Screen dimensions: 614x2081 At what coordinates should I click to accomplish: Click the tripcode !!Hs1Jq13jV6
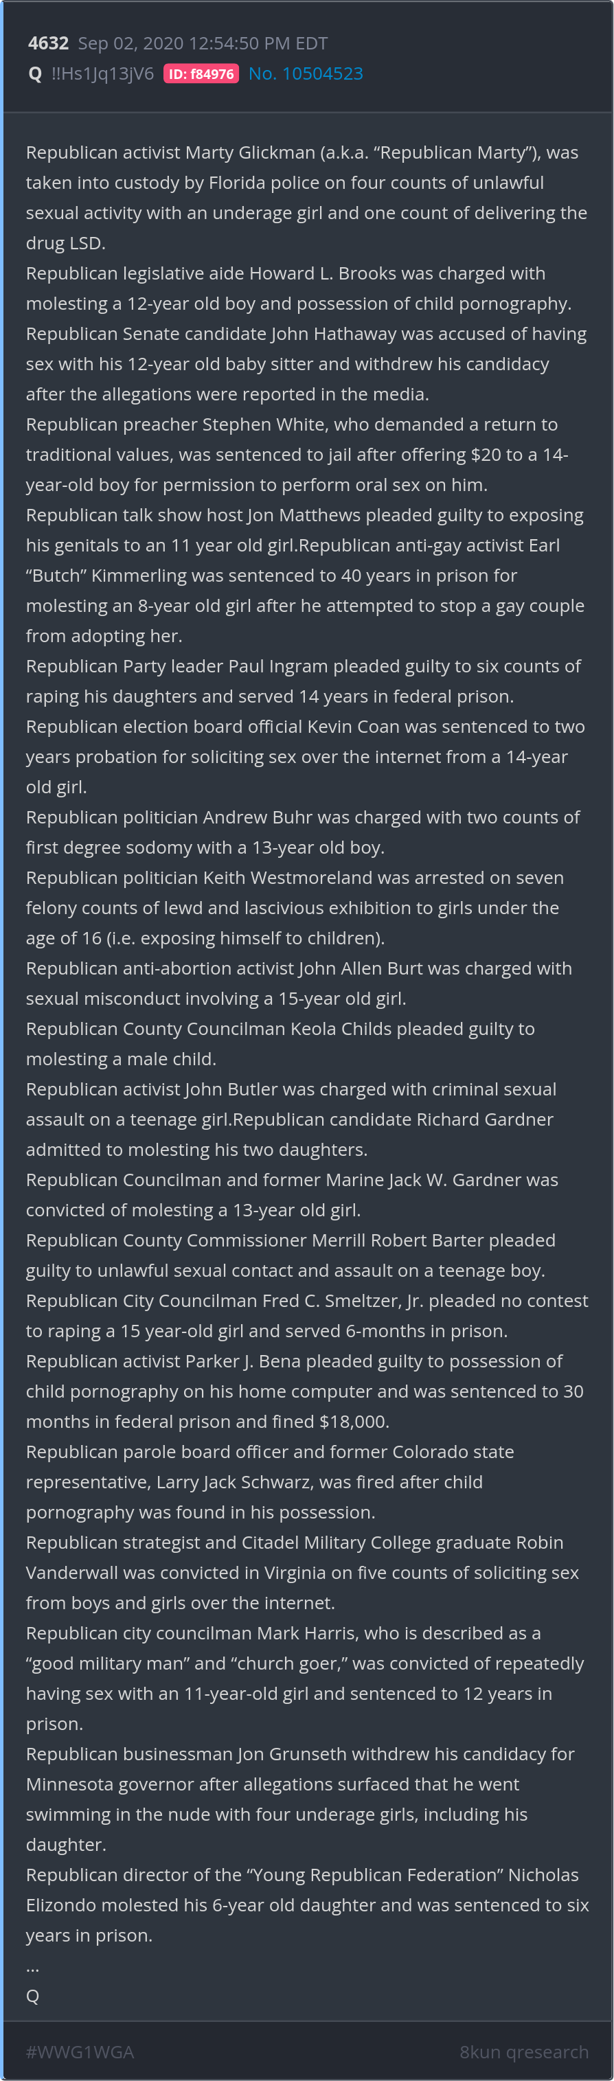coord(102,74)
